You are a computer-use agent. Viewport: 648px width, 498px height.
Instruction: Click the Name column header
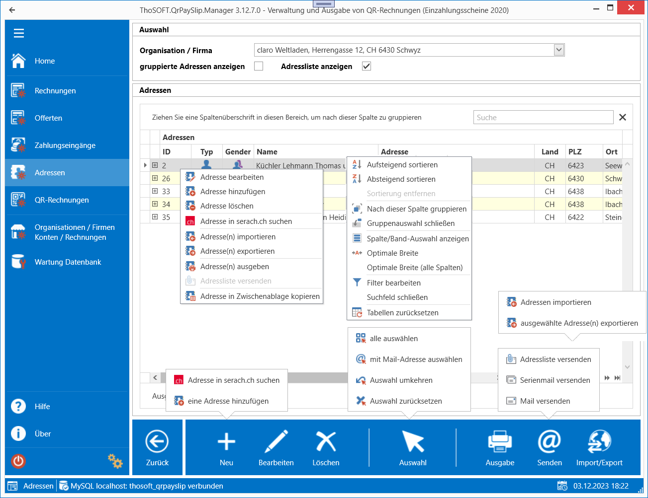[x=316, y=152]
